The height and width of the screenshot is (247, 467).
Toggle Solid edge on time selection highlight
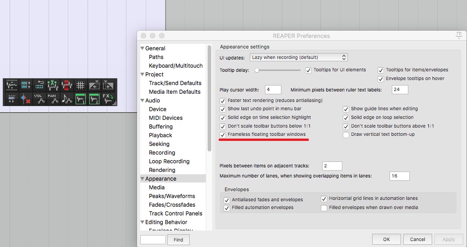pos(222,118)
